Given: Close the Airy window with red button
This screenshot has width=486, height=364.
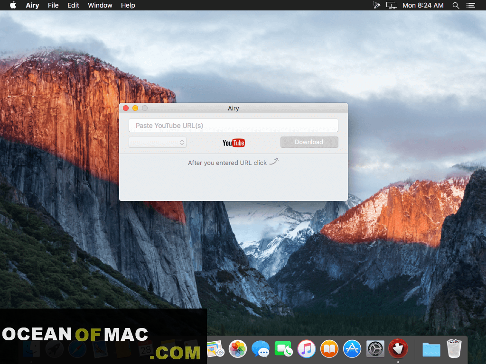Looking at the screenshot, I should coord(126,108).
